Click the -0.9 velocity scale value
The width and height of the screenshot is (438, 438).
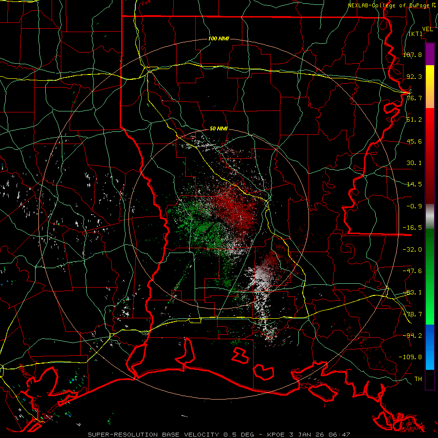click(414, 206)
